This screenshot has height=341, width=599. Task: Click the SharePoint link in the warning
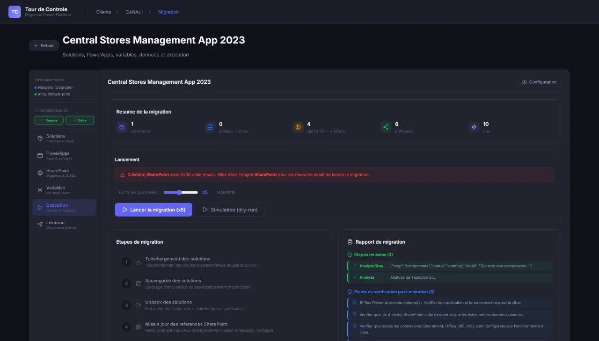coord(265,174)
